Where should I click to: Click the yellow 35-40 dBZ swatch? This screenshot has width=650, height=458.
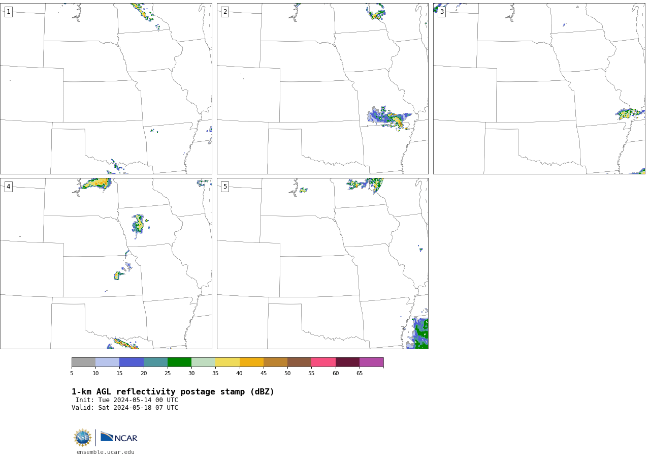click(x=227, y=362)
